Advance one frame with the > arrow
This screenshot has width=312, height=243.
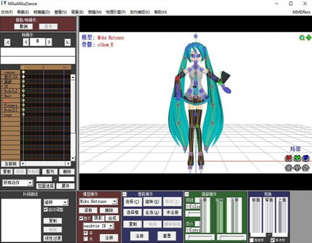(x=49, y=42)
